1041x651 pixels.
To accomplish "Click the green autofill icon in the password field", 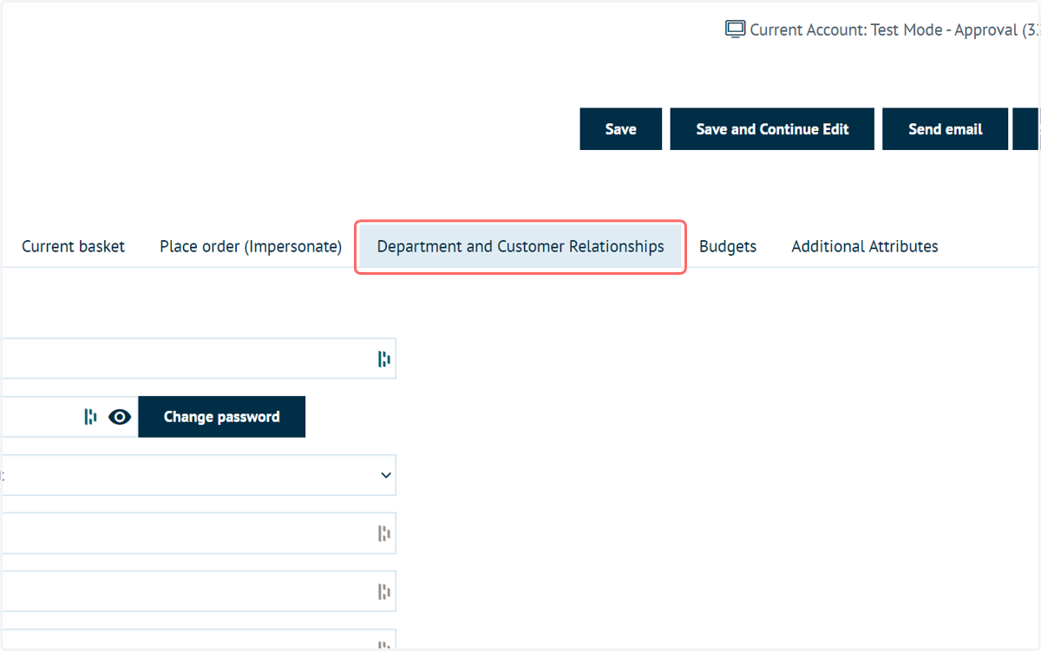I will pyautogui.click(x=90, y=417).
